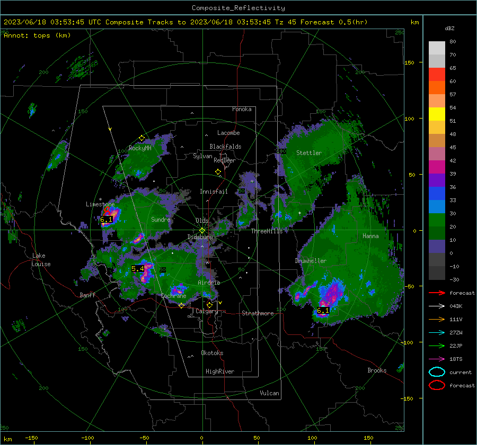Click the yellow diamond marker near RockyMH
This screenshot has height=445, width=477.
coord(142,138)
